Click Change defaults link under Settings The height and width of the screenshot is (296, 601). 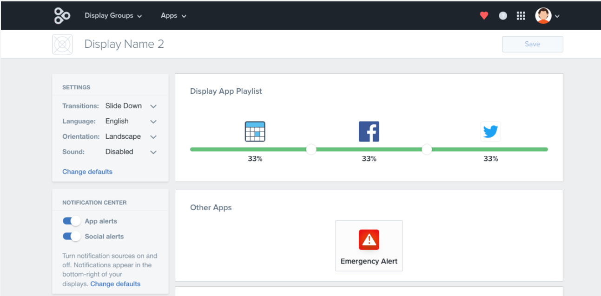pos(87,172)
